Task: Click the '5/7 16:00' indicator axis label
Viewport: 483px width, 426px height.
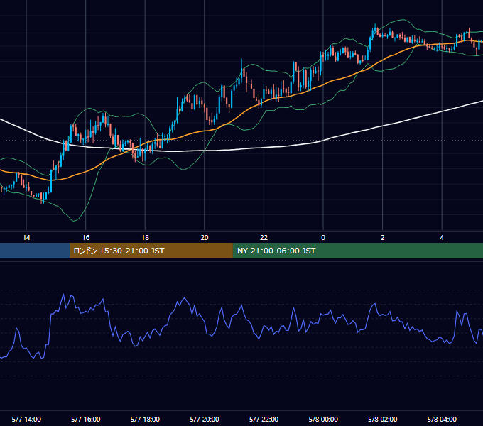Action: pos(86,419)
